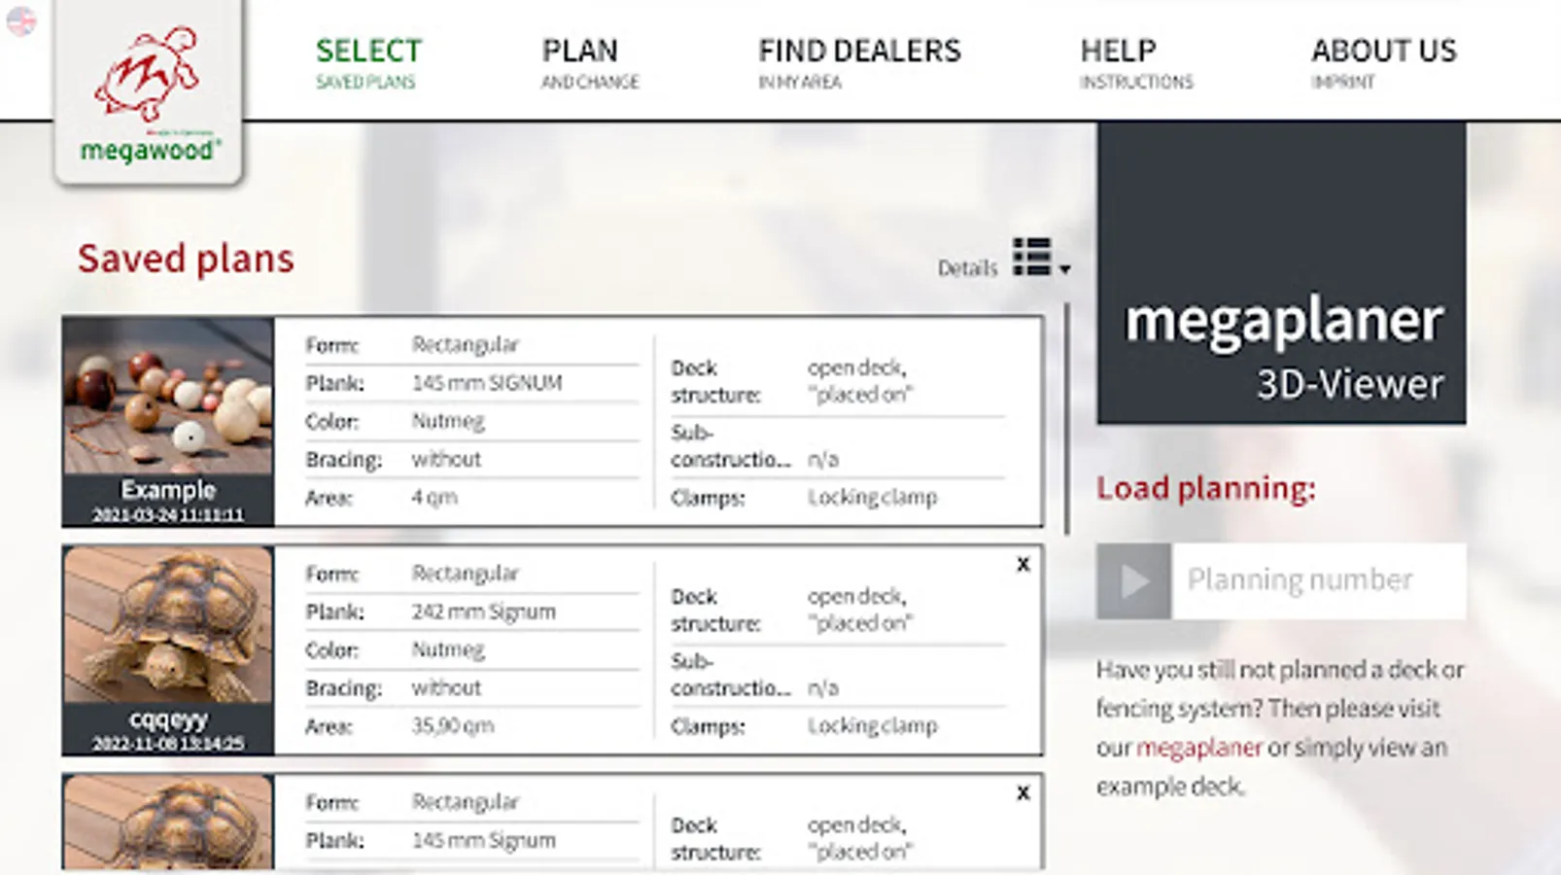This screenshot has width=1561, height=875.
Task: Click the Saved plans heading
Action: pyautogui.click(x=186, y=259)
